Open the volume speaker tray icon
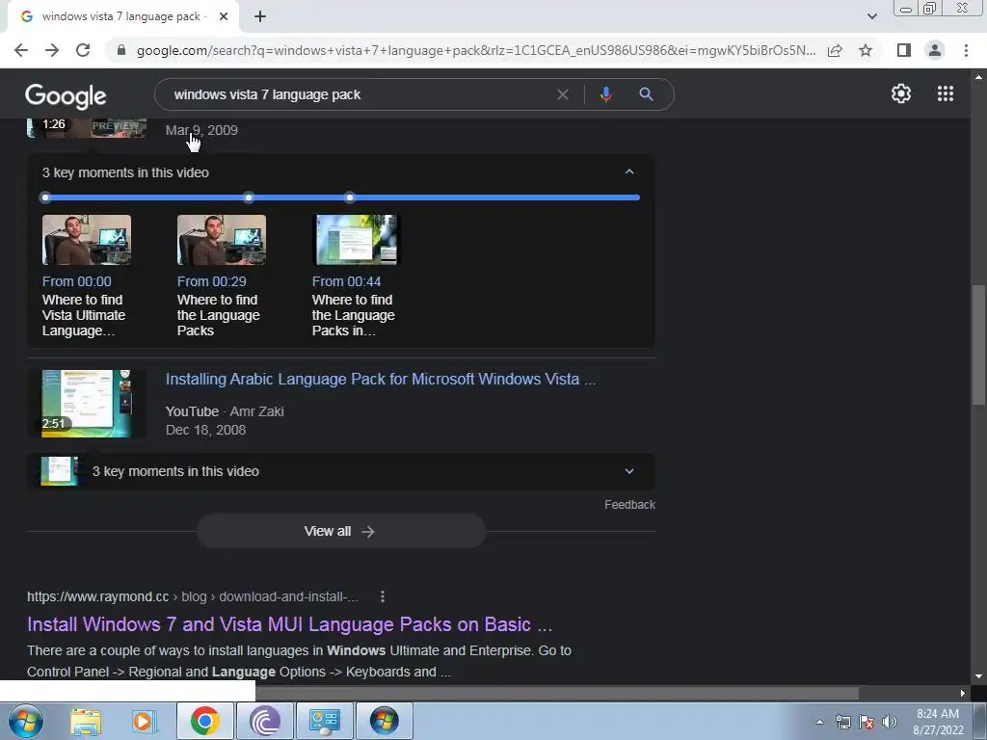 click(890, 722)
